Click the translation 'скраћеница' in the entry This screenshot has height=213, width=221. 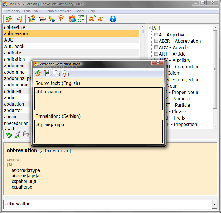[x=24, y=181]
